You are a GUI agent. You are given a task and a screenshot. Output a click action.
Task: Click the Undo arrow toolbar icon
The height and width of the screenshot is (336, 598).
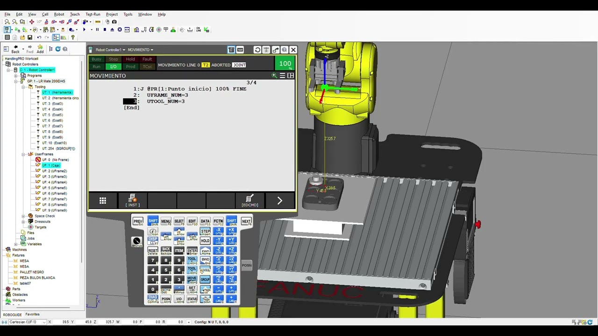pos(39,37)
